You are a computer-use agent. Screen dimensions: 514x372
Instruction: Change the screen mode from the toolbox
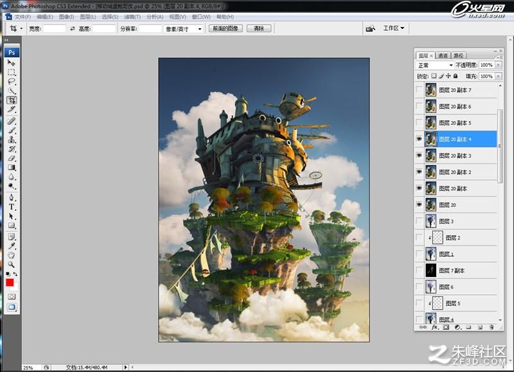coord(12,307)
